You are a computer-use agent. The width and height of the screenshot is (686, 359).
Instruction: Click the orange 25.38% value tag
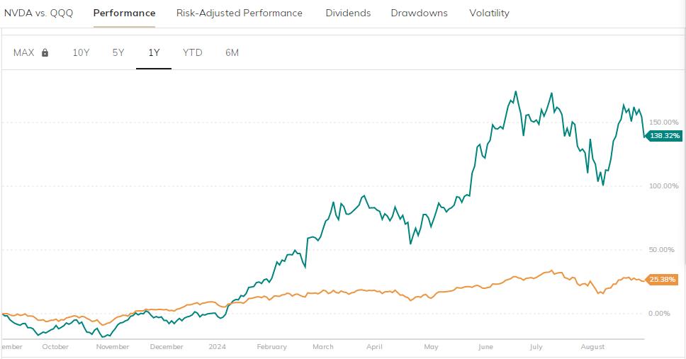tap(665, 279)
